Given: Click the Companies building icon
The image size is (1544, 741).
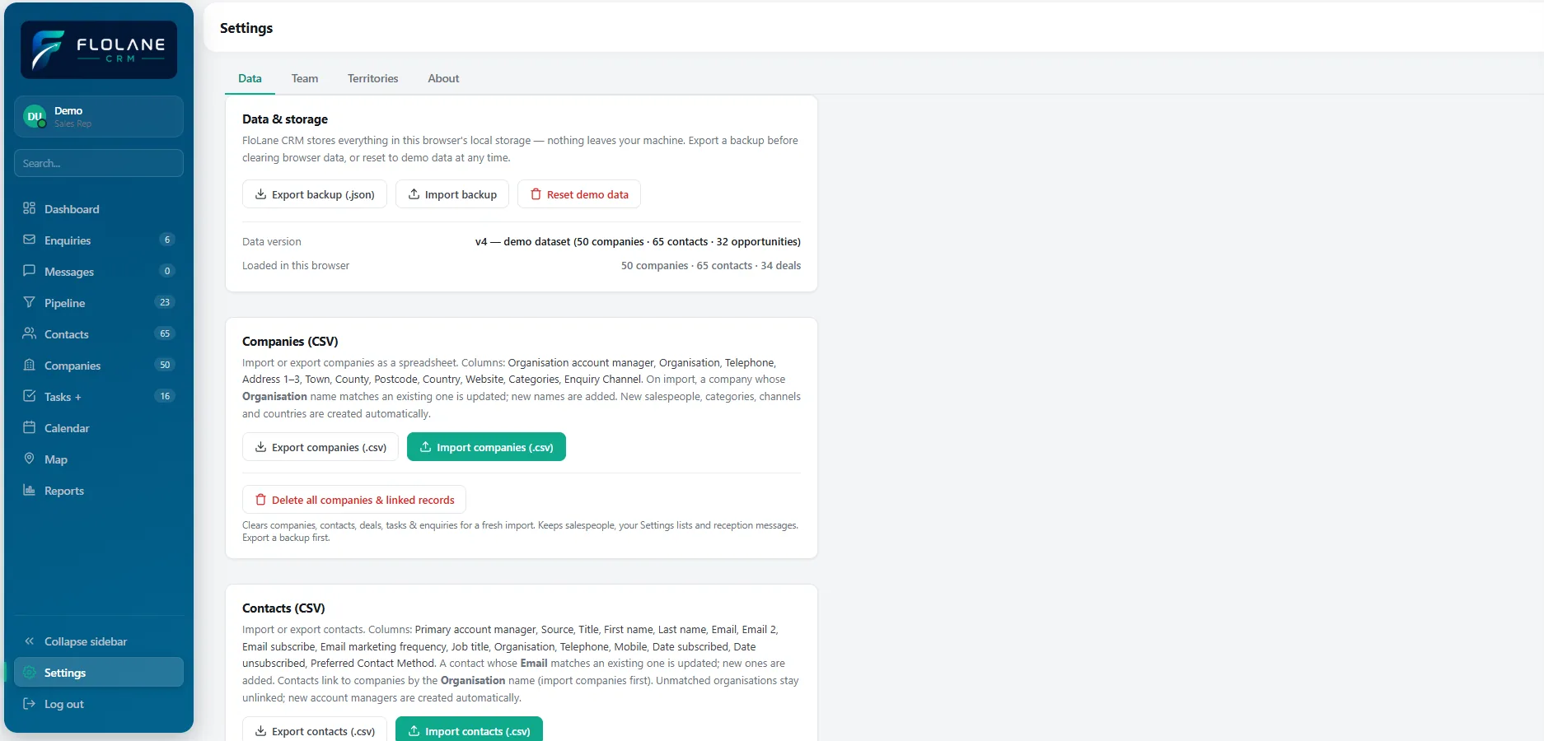Looking at the screenshot, I should [x=29, y=365].
